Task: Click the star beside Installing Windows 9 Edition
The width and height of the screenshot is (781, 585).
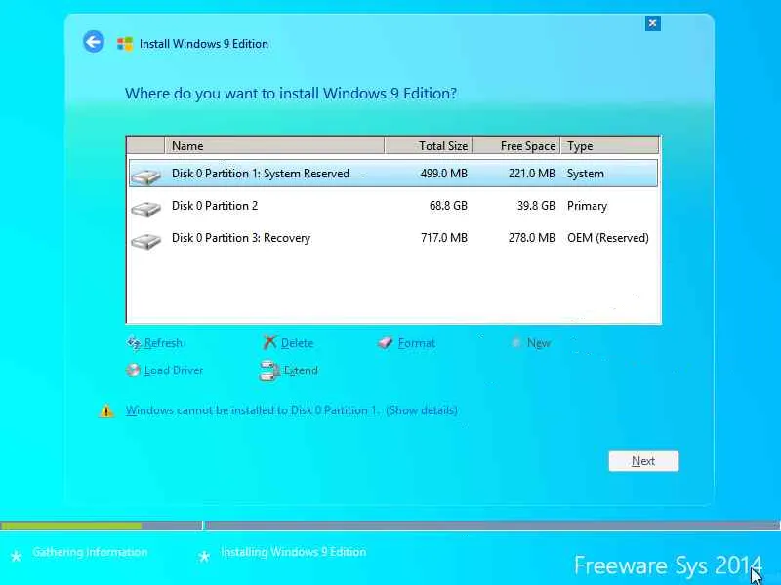Action: [204, 556]
